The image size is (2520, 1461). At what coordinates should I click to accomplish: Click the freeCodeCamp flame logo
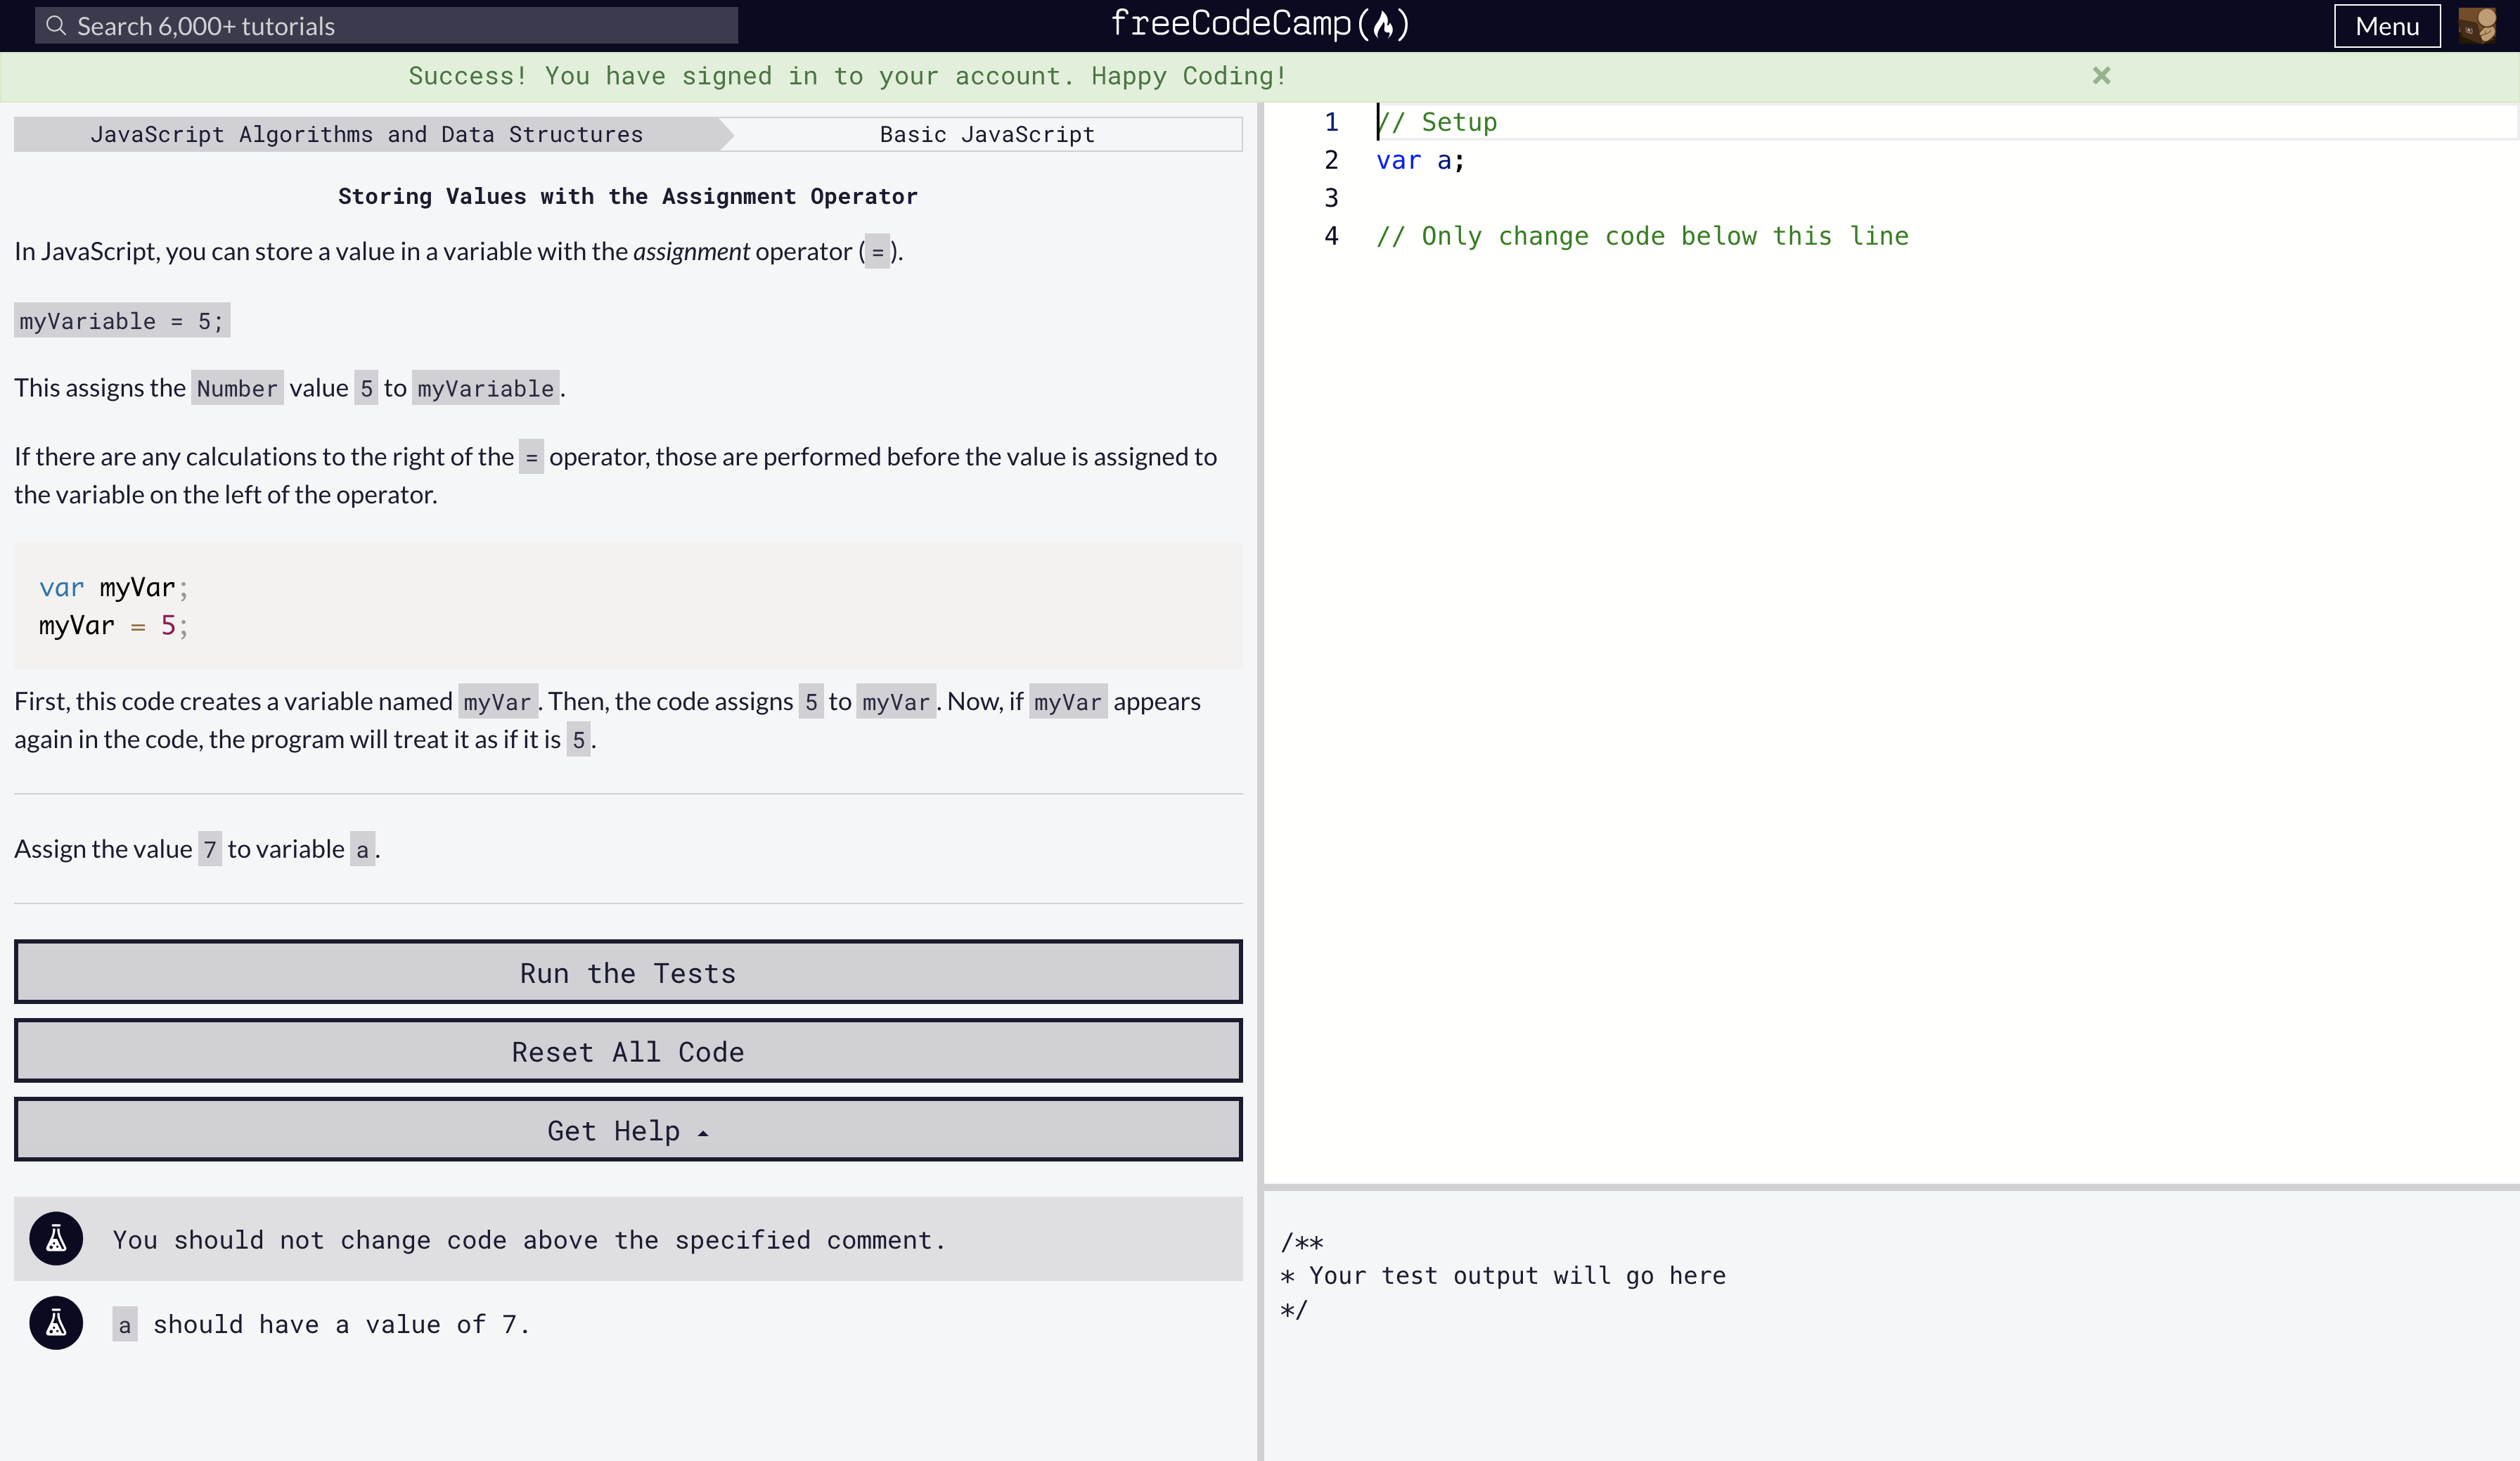click(1383, 25)
